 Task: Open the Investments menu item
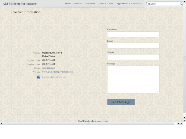pos(90,4)
